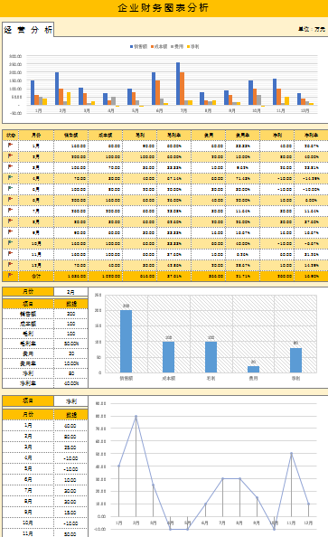Click the status flag icon in the 9月 row

click(x=11, y=231)
